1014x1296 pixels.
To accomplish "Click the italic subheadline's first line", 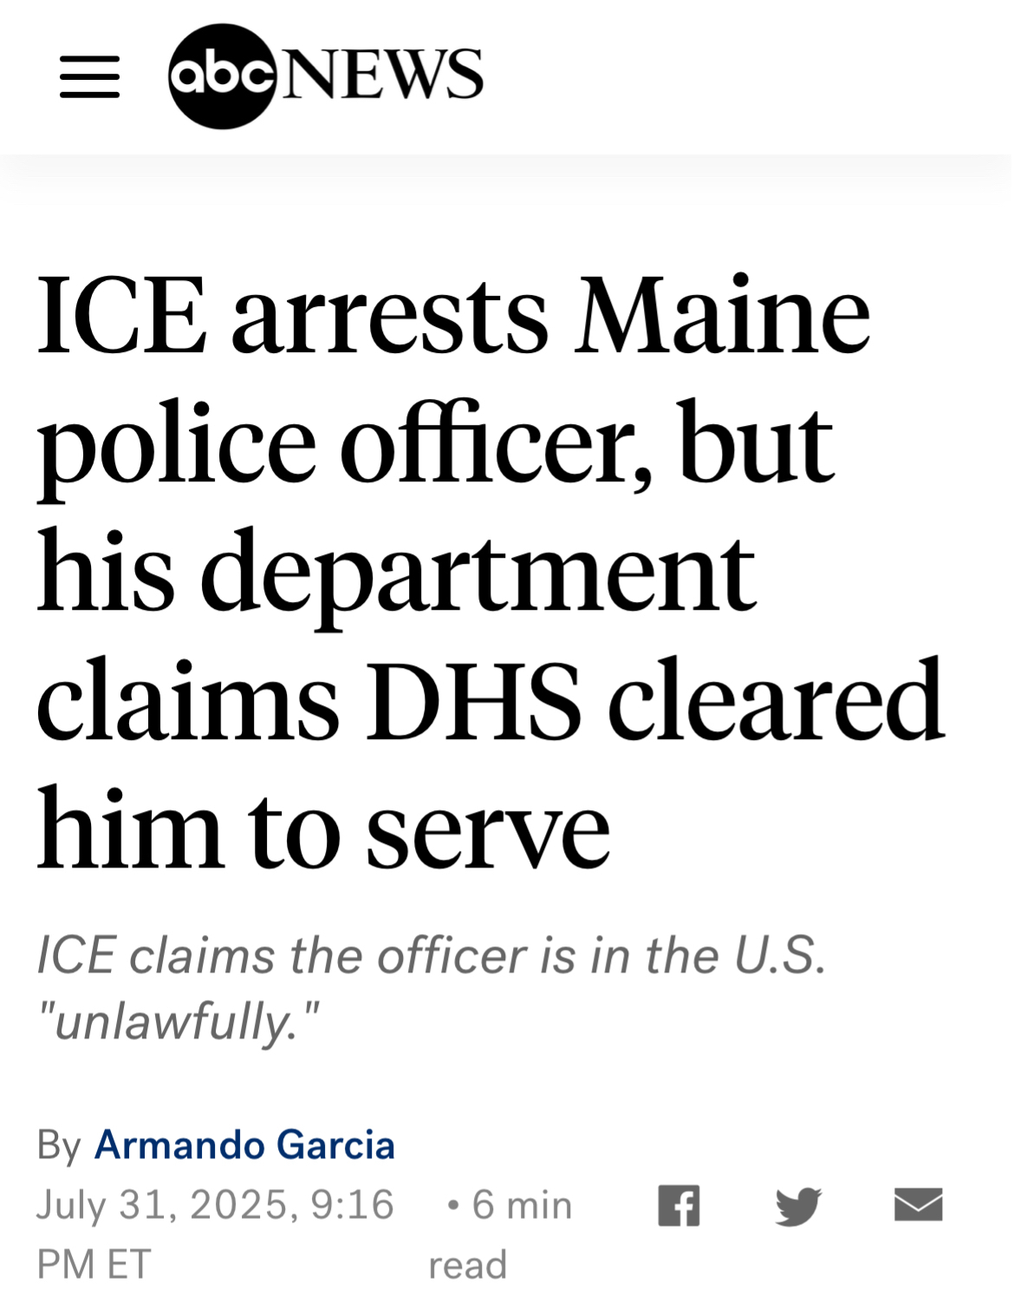I will [x=431, y=956].
